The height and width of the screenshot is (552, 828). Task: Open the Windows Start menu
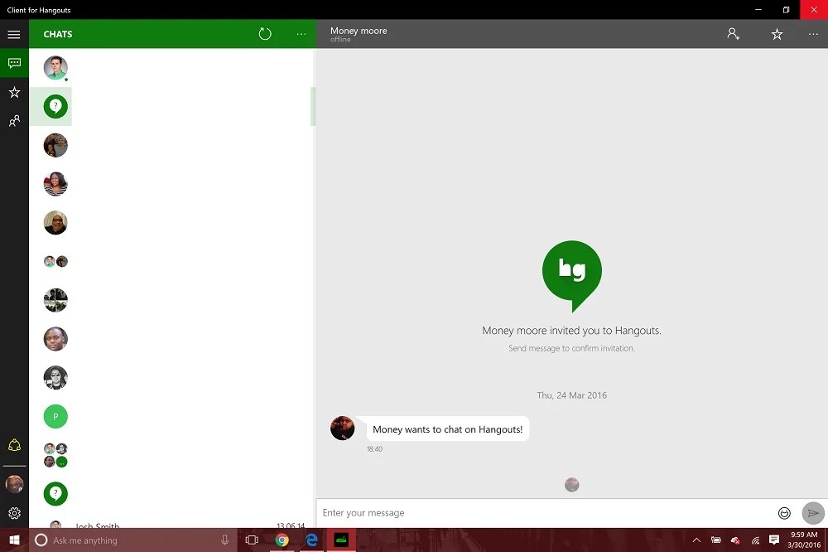coord(14,540)
